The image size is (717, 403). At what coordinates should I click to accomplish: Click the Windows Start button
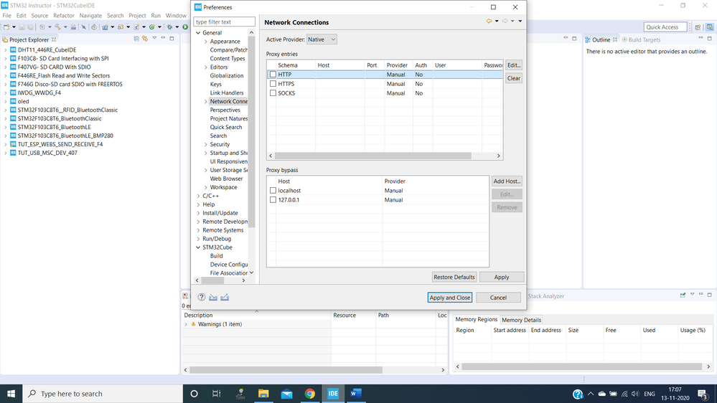point(11,394)
